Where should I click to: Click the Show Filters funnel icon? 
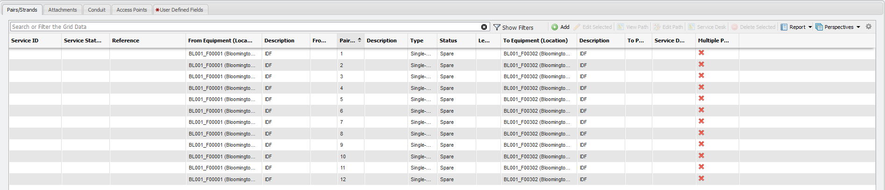[497, 27]
